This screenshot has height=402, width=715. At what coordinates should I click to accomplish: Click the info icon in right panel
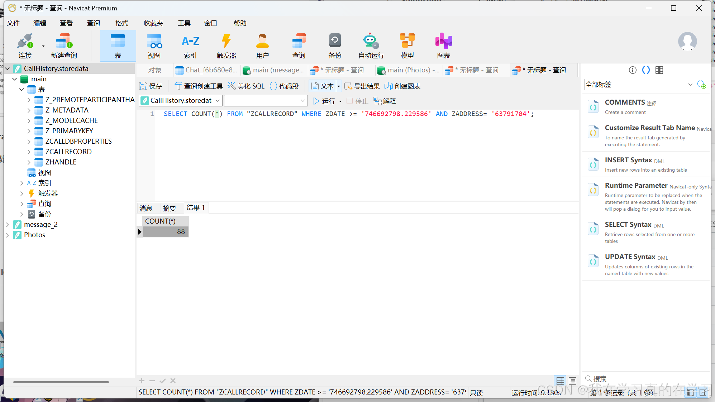point(633,70)
